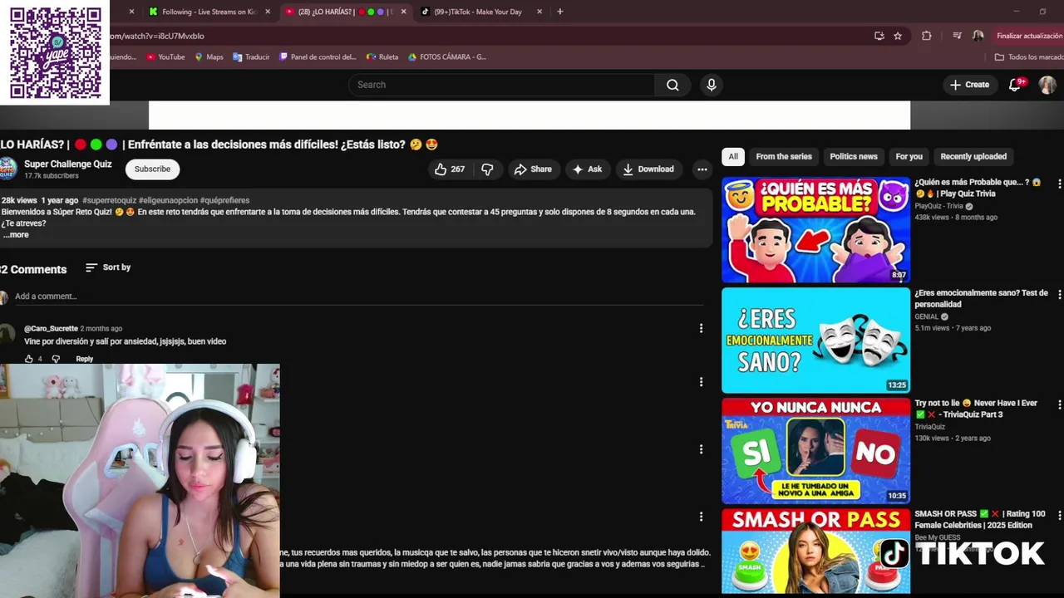Screen dimensions: 1064x598
Task: Open the account avatar menu
Action: (1047, 85)
